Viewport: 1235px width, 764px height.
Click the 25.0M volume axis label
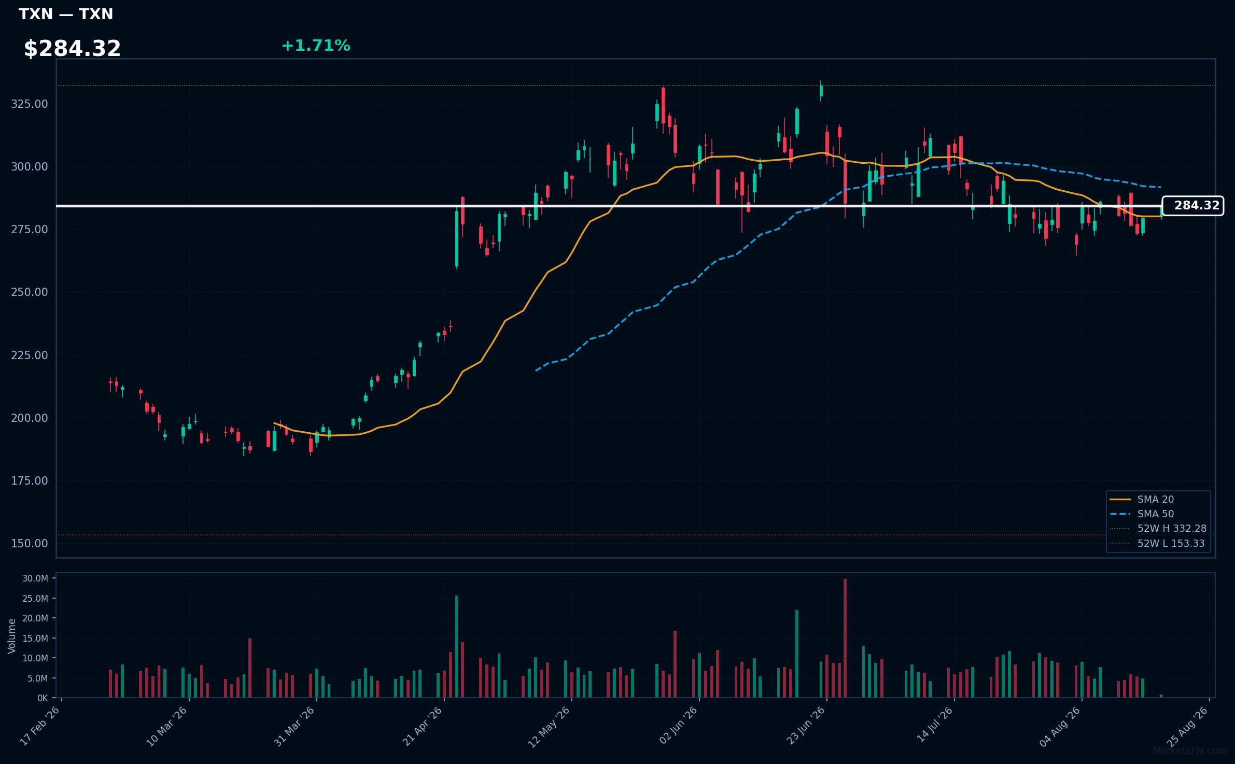click(x=35, y=598)
